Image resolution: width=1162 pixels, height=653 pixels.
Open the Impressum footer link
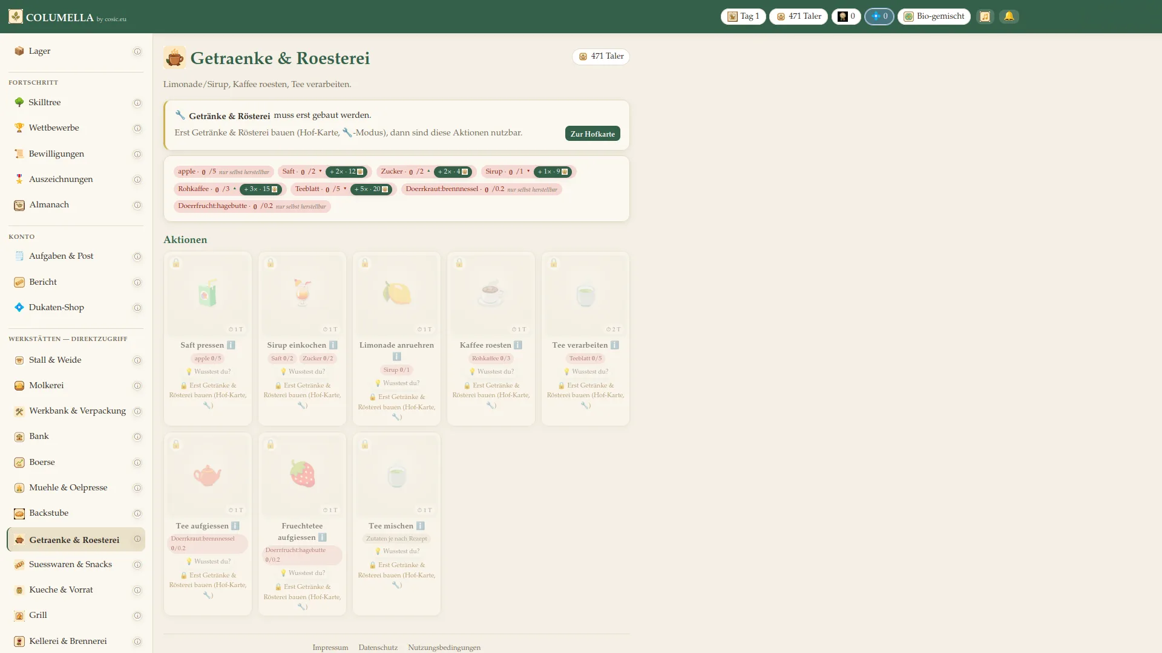330,648
